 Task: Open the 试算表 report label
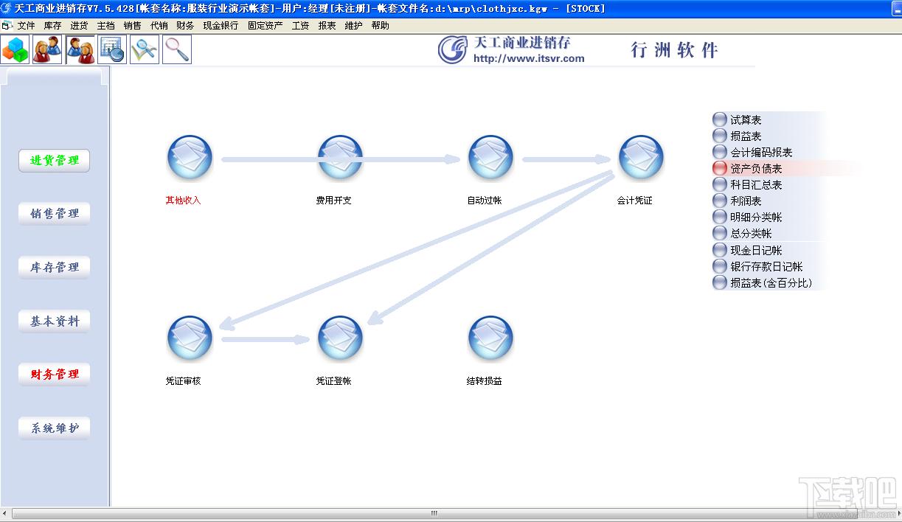click(746, 119)
